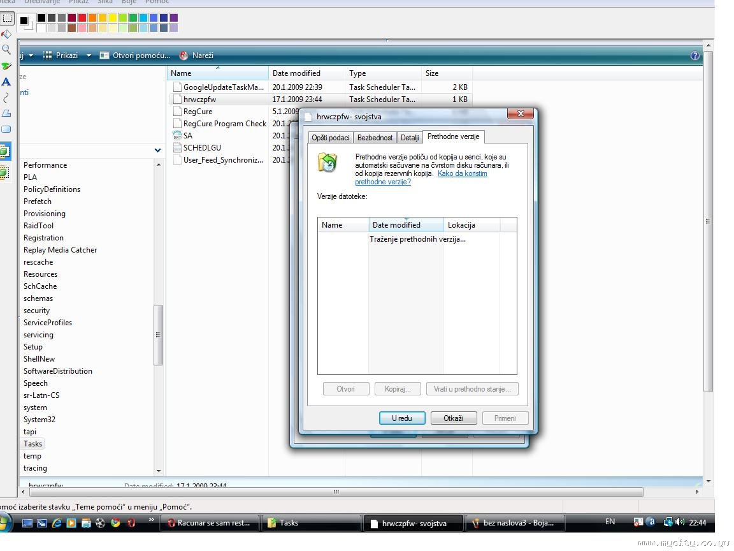Pick the Paint fill bucket tool

coord(6,34)
